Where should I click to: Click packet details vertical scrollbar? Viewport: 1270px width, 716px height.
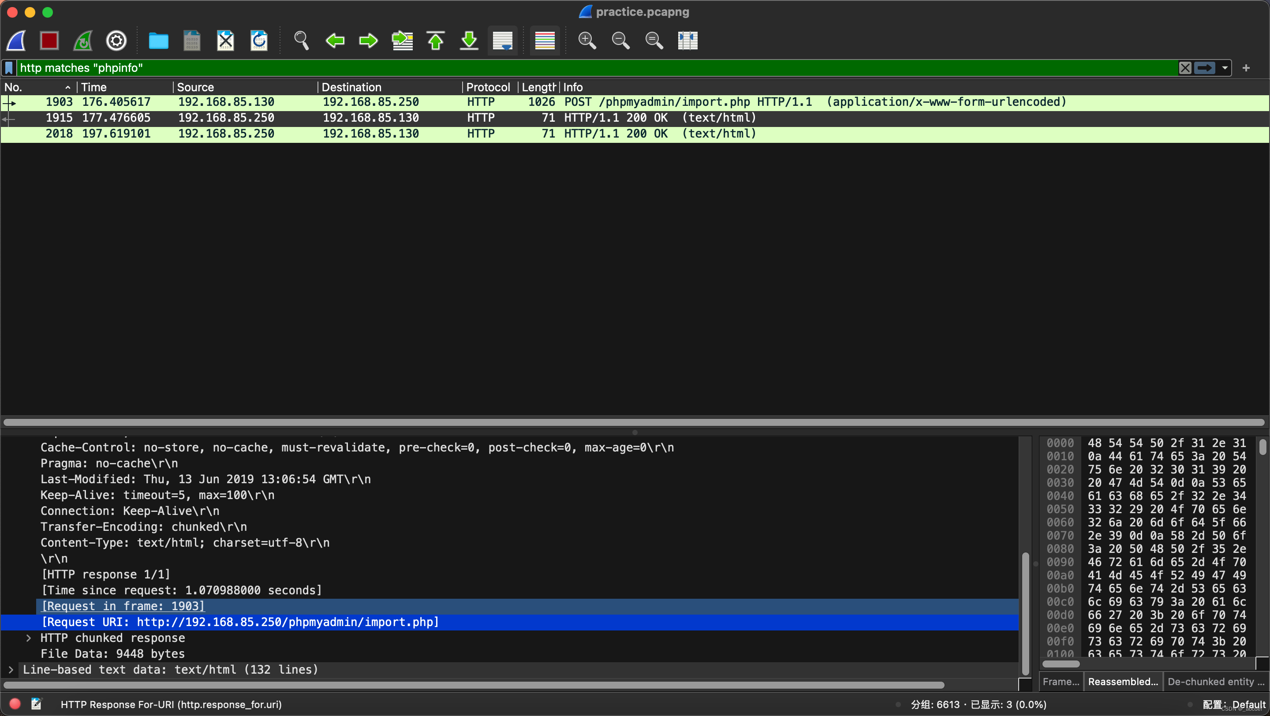pos(1025,614)
